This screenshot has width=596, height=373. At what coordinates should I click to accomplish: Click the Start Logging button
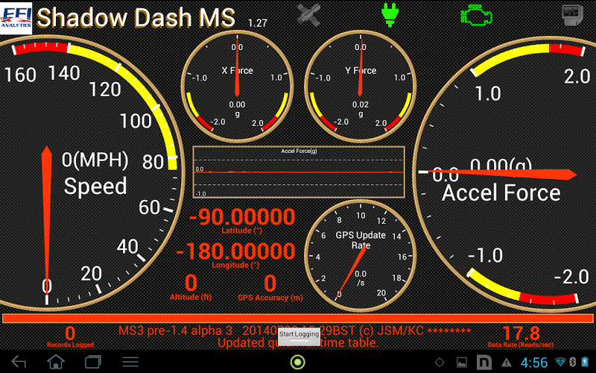[x=299, y=336]
